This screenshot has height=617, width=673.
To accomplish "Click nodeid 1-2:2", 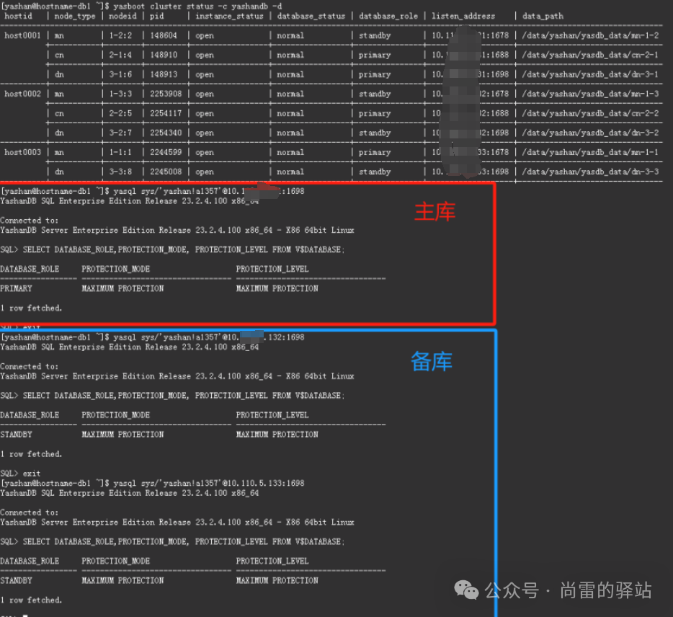I will pos(120,35).
